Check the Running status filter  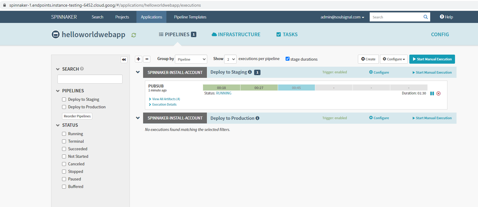point(64,134)
